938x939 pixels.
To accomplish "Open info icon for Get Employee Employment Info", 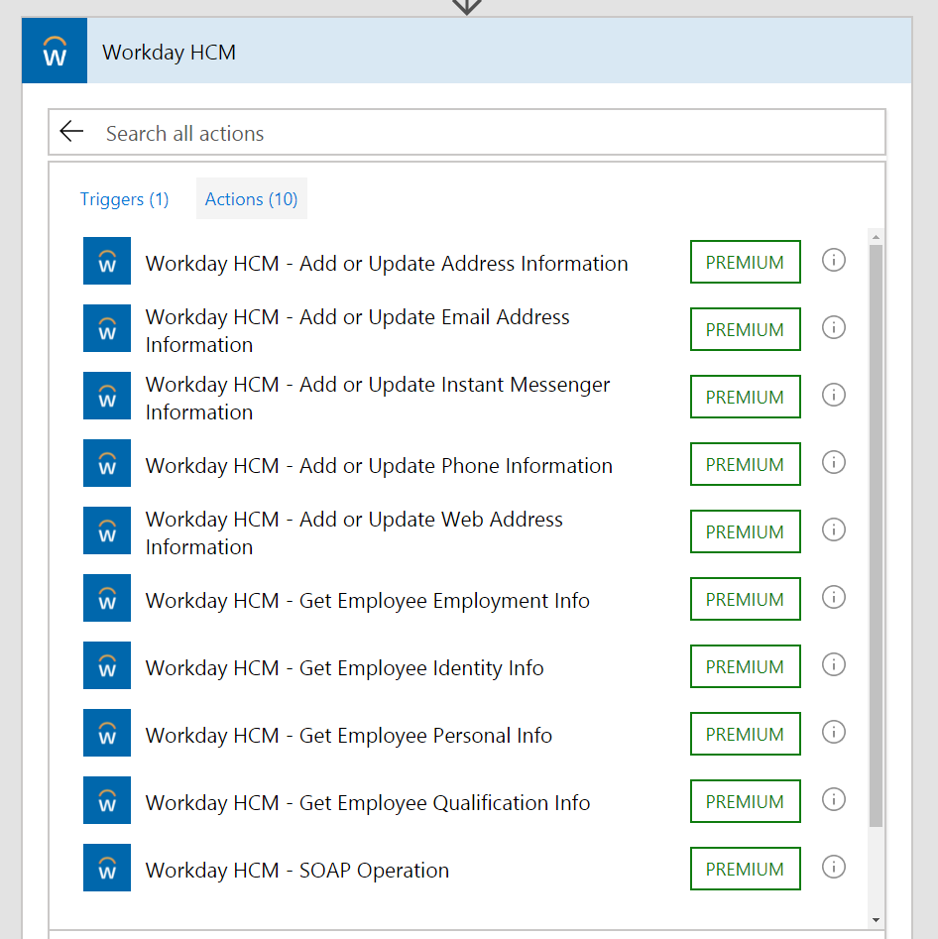I will tap(834, 598).
